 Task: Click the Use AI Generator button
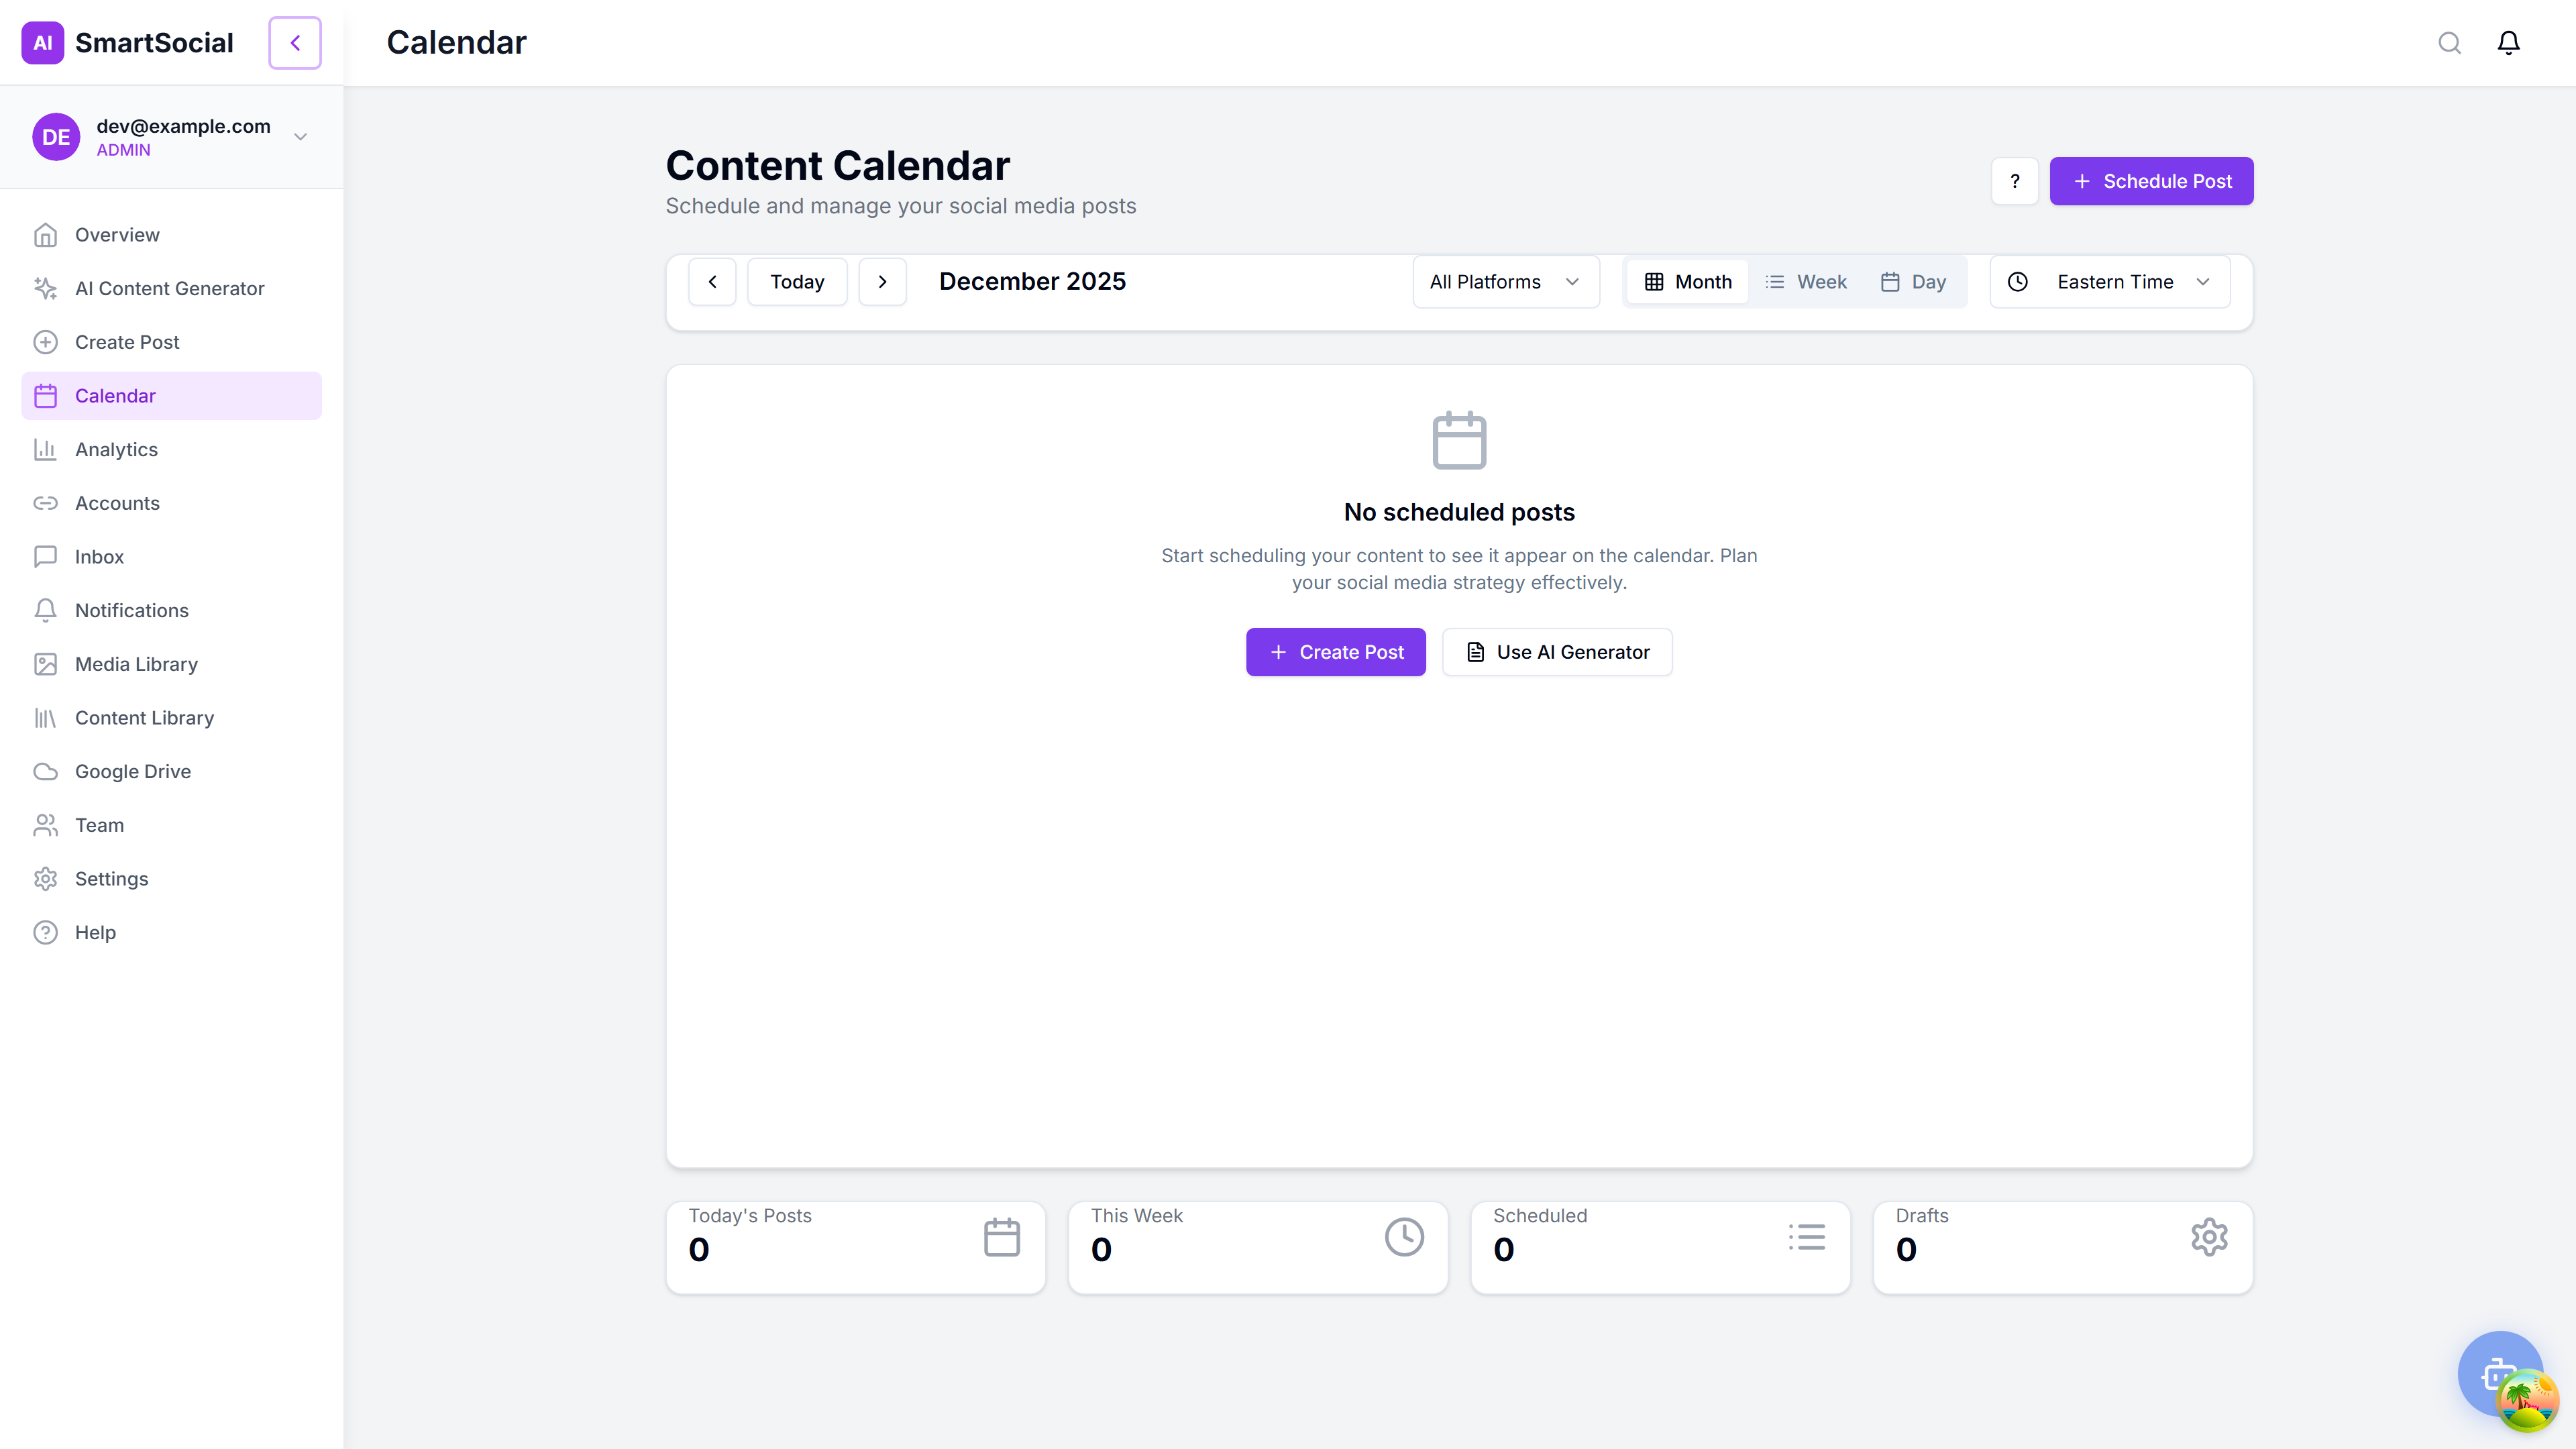click(x=1556, y=651)
